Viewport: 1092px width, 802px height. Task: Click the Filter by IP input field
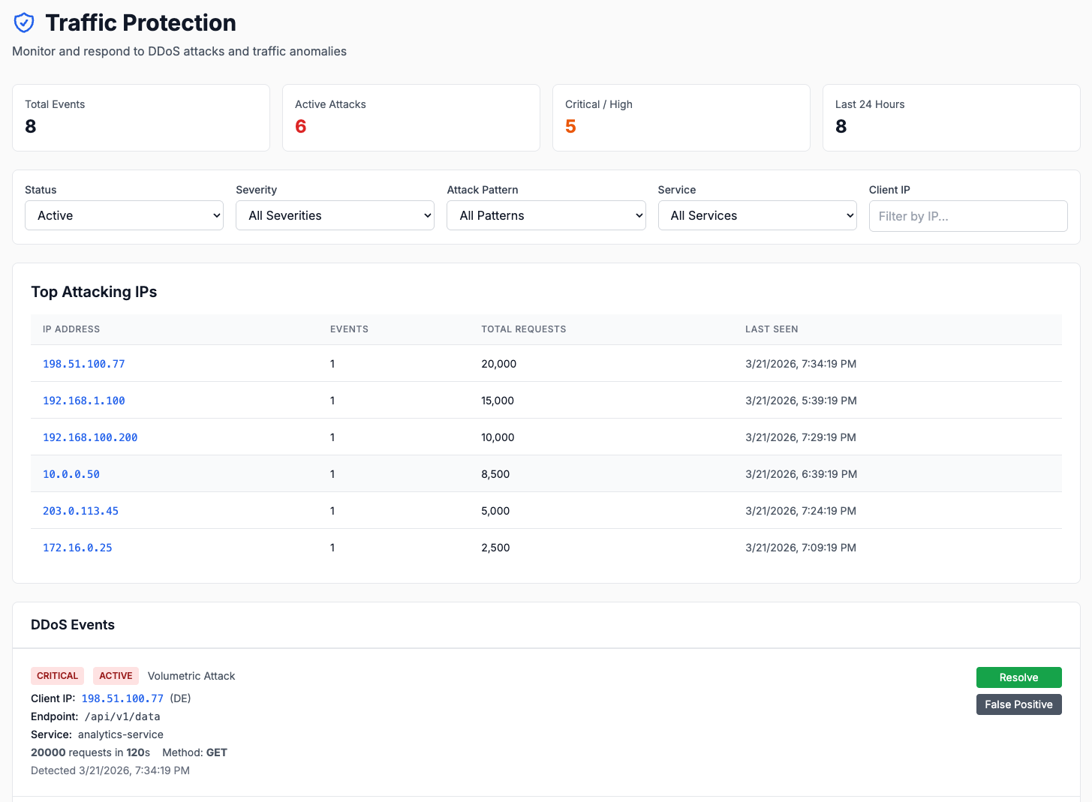[x=967, y=216]
